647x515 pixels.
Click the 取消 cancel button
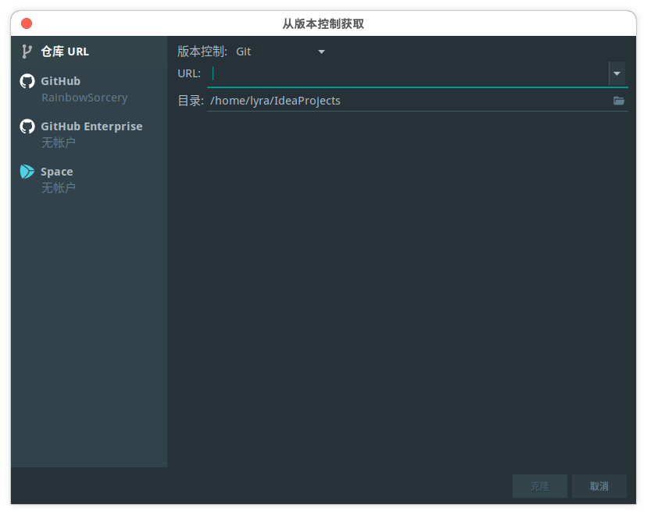[x=599, y=486]
